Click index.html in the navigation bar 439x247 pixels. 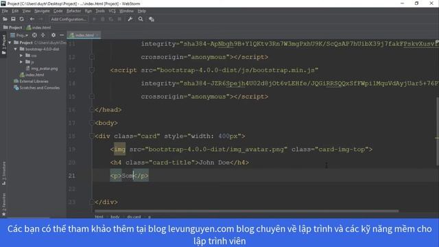(x=38, y=27)
